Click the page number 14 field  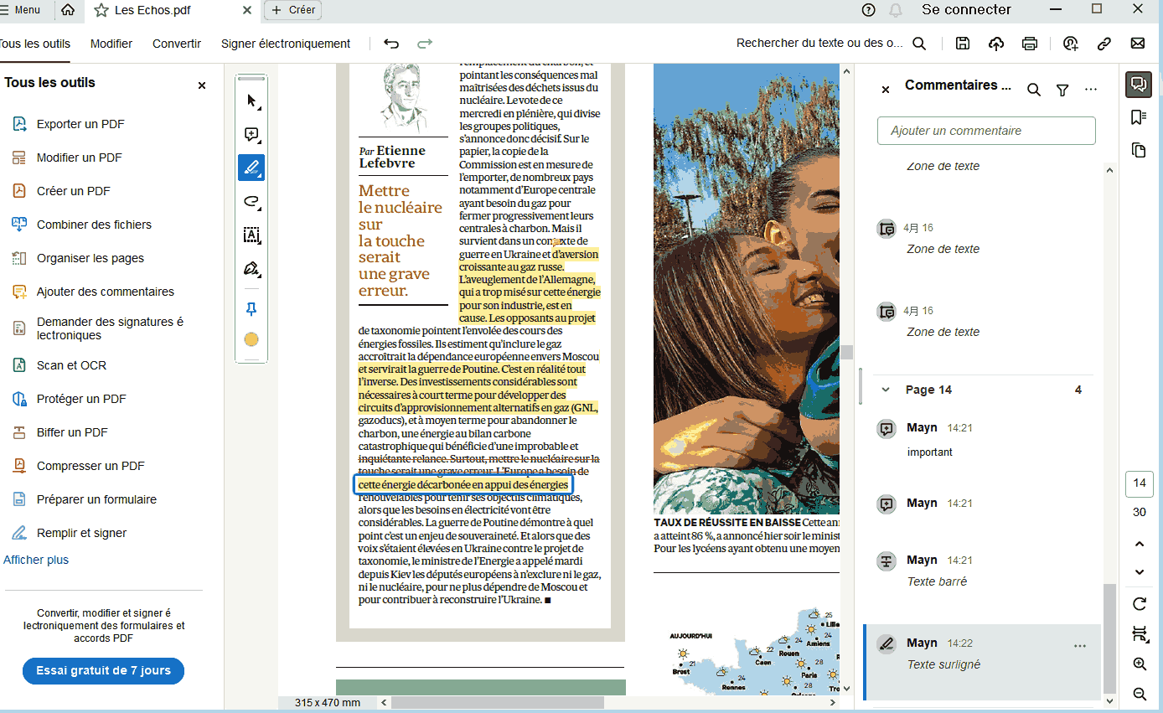(1140, 483)
